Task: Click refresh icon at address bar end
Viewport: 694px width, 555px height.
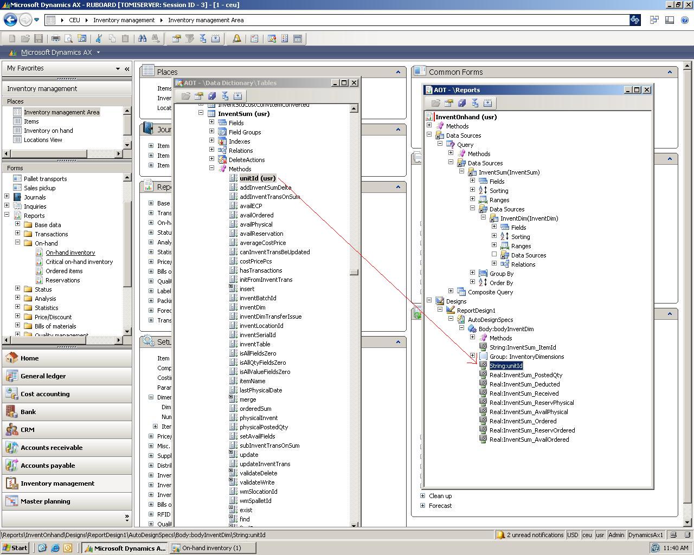Action: [x=635, y=20]
